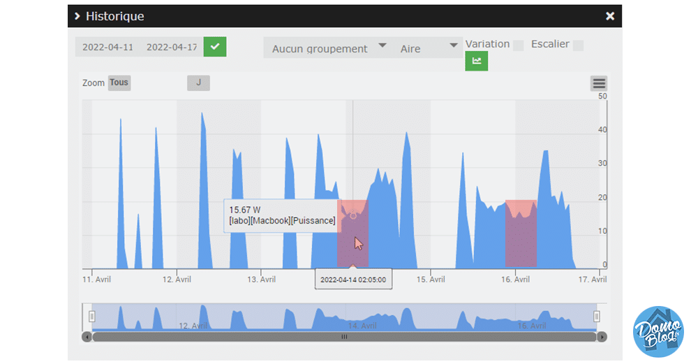
Task: Open the Aucun groupement dropdown
Action: point(327,48)
